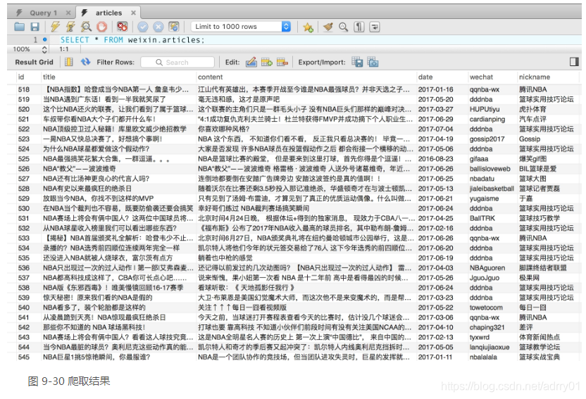Click the wechat cell HUPUtiyu
Screen dimensions: 586x399
pyautogui.click(x=485, y=109)
